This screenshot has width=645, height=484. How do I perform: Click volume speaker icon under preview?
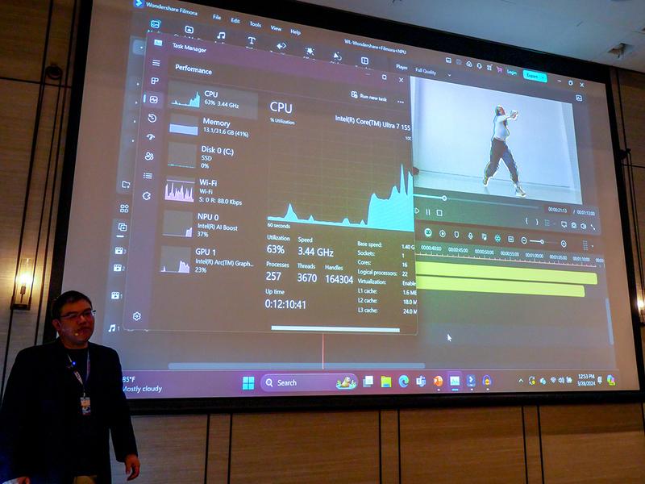583,227
